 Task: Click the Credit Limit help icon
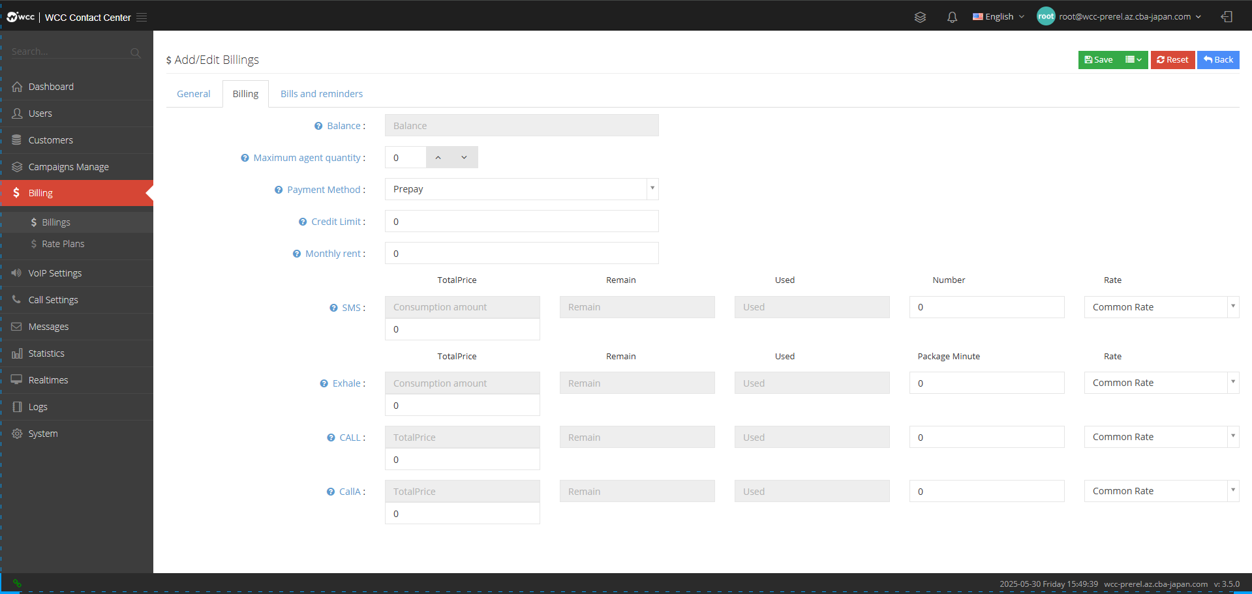[303, 222]
